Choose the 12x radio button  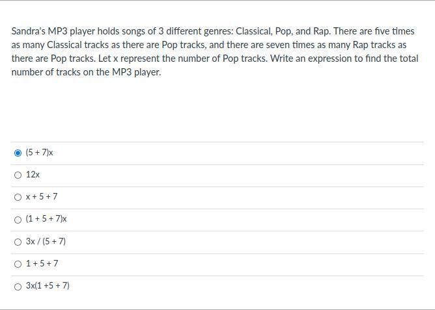(x=18, y=175)
